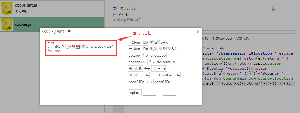Click the HtmlDecode button
The image size is (300, 113).
pyautogui.click(x=169, y=75)
